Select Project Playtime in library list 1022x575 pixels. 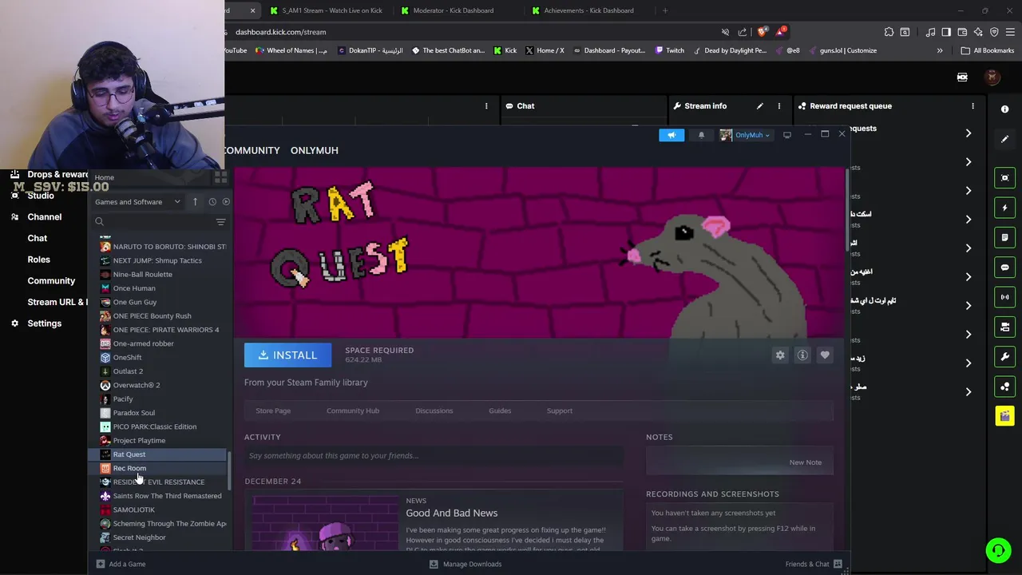[139, 441]
